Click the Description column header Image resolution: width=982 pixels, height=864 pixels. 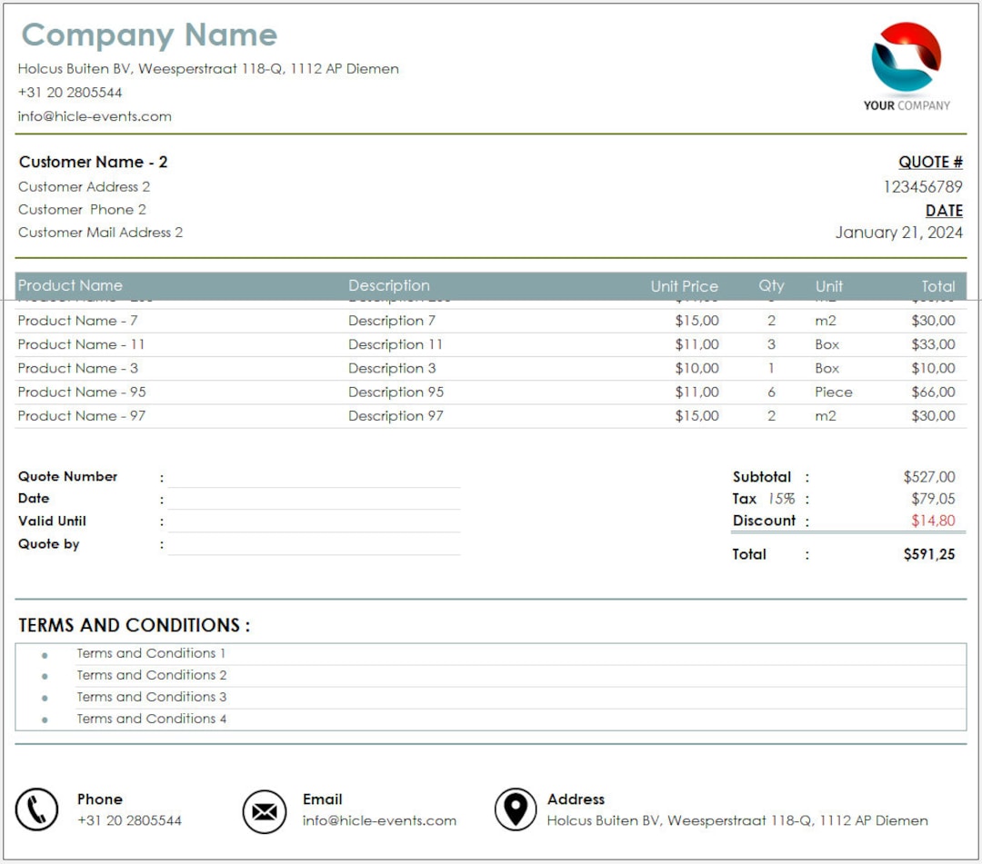click(x=389, y=286)
